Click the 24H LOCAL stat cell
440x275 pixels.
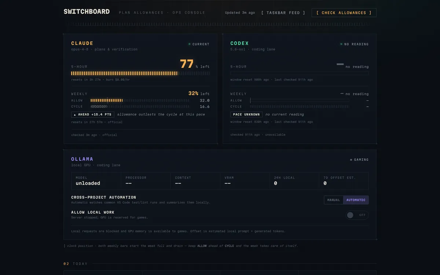pos(294,181)
